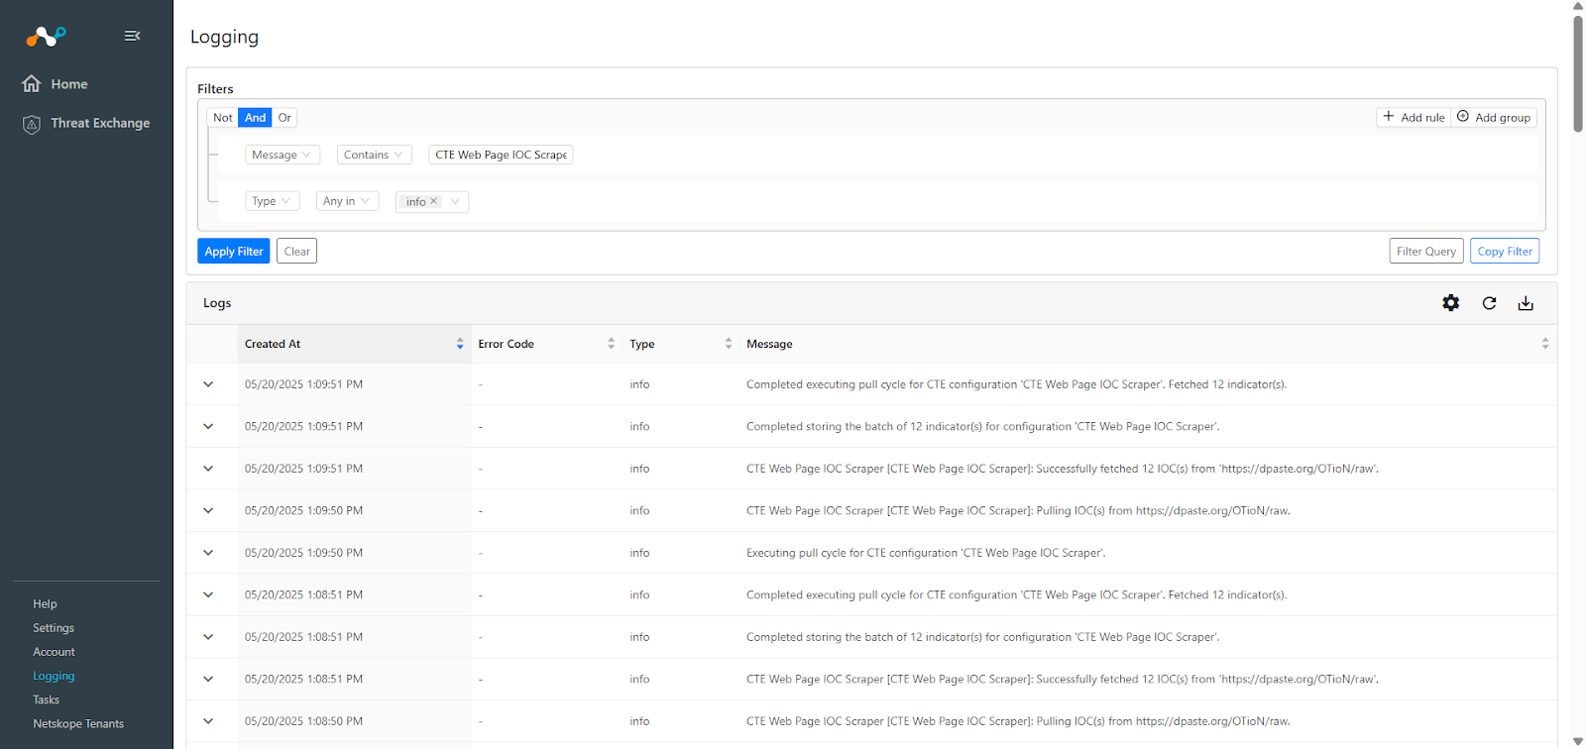Toggle the Not filter condition
The width and height of the screenshot is (1586, 749).
pyautogui.click(x=222, y=118)
